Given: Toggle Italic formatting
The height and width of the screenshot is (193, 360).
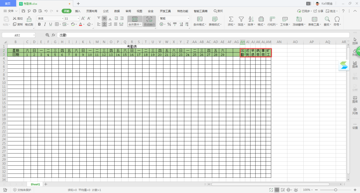Looking at the screenshot, I should [45, 24].
